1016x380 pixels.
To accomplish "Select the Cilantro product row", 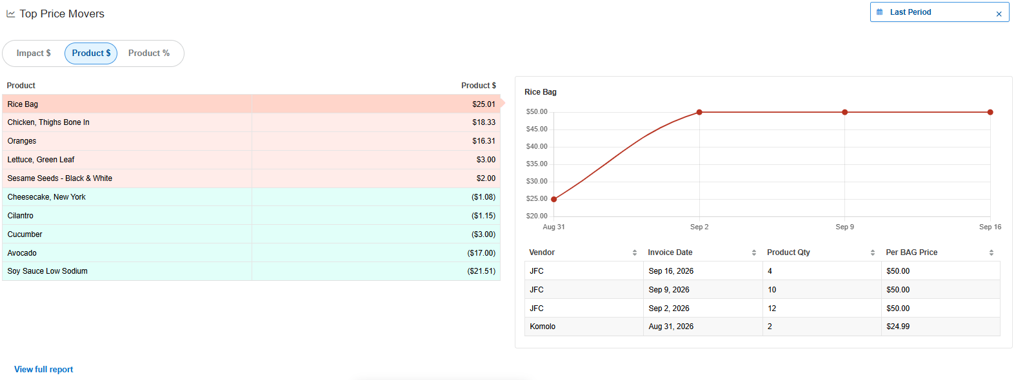I will coord(251,216).
